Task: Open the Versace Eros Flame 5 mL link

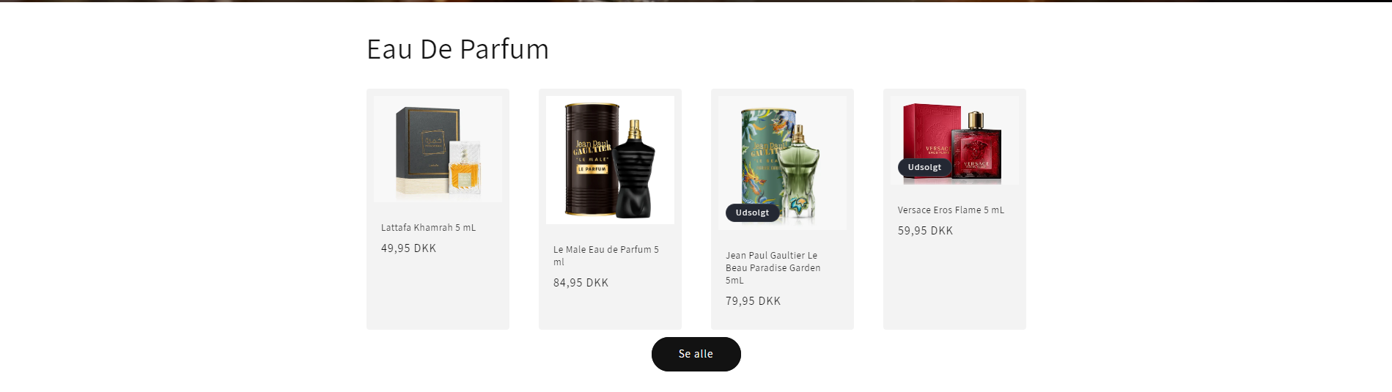Action: coord(951,210)
